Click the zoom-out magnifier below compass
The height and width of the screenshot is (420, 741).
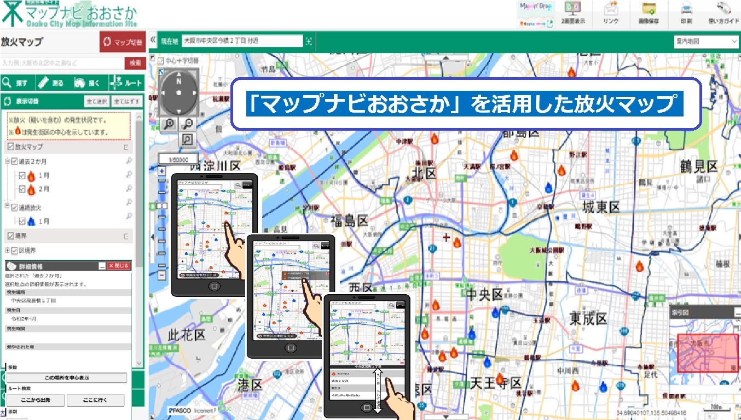coord(188,124)
